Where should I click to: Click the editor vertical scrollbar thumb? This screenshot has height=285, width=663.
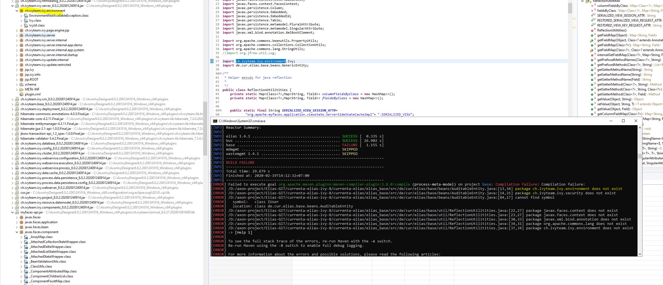click(570, 8)
